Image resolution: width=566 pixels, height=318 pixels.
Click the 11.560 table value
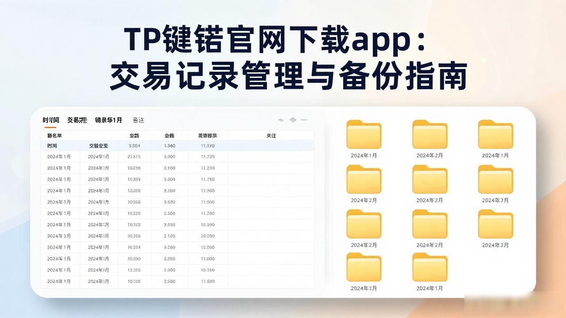point(208,202)
